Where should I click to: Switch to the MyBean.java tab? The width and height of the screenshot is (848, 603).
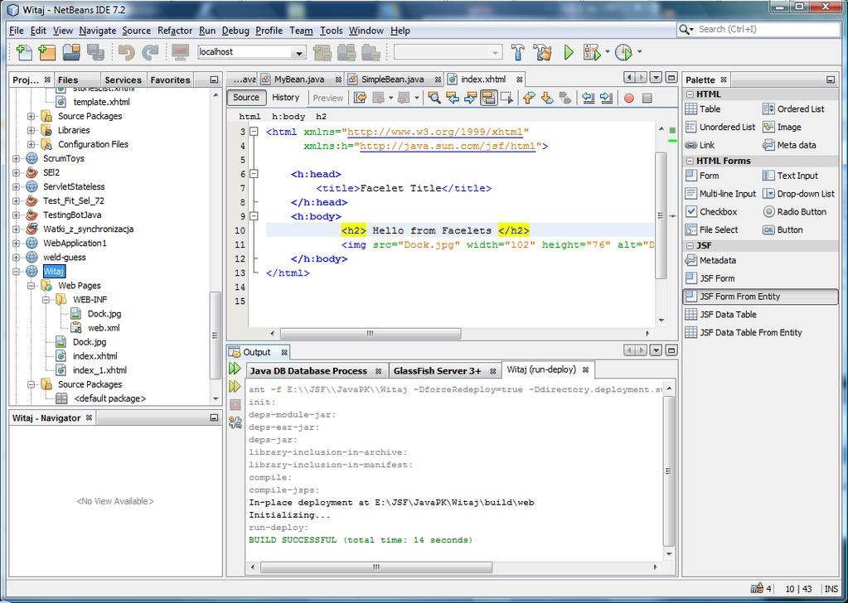coord(299,80)
